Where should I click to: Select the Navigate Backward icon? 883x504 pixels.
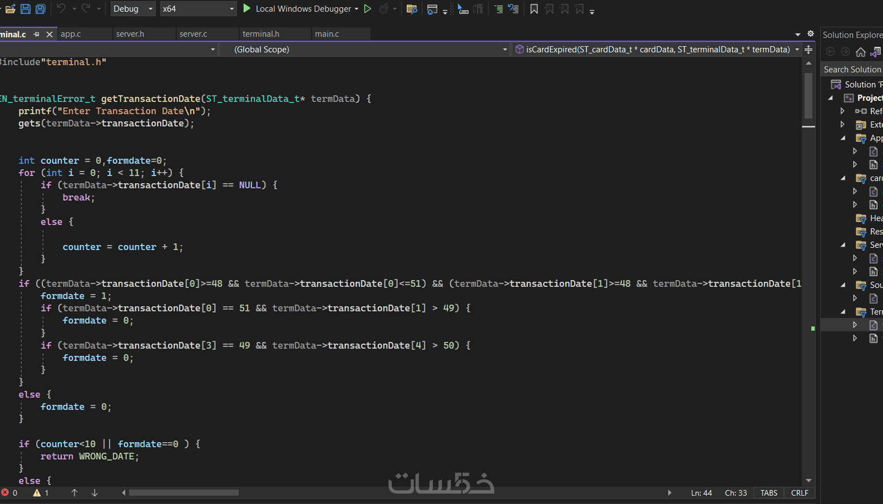(830, 51)
